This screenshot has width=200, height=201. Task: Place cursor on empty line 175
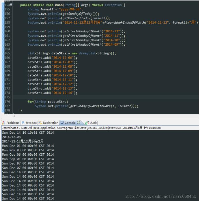click(106, 97)
